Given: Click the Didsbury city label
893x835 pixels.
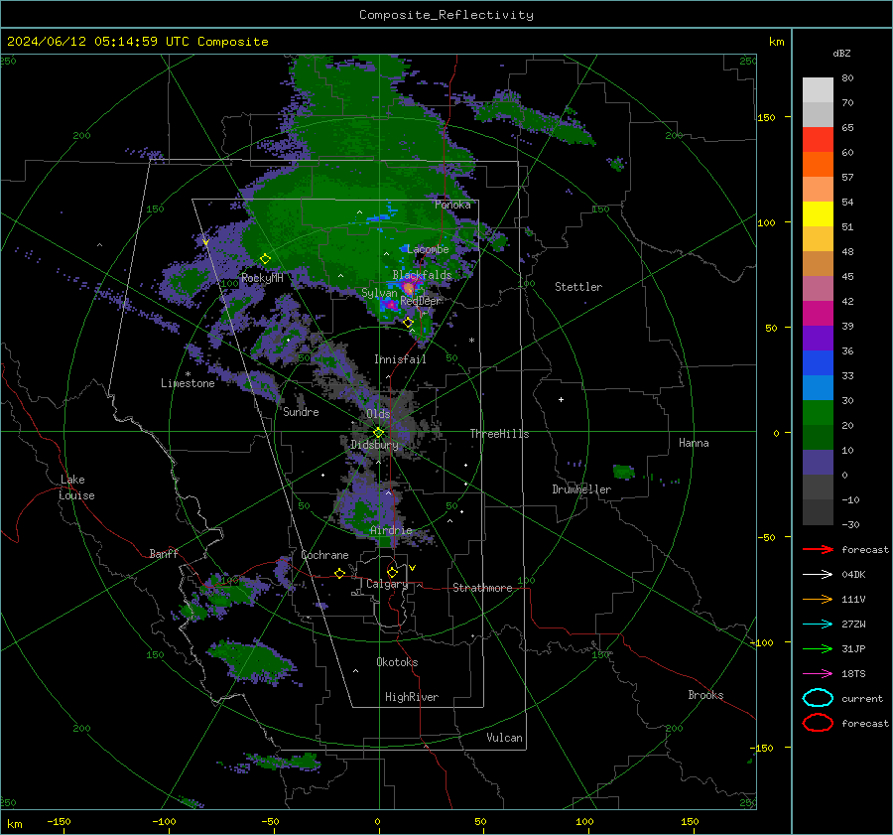Looking at the screenshot, I should pos(374,445).
